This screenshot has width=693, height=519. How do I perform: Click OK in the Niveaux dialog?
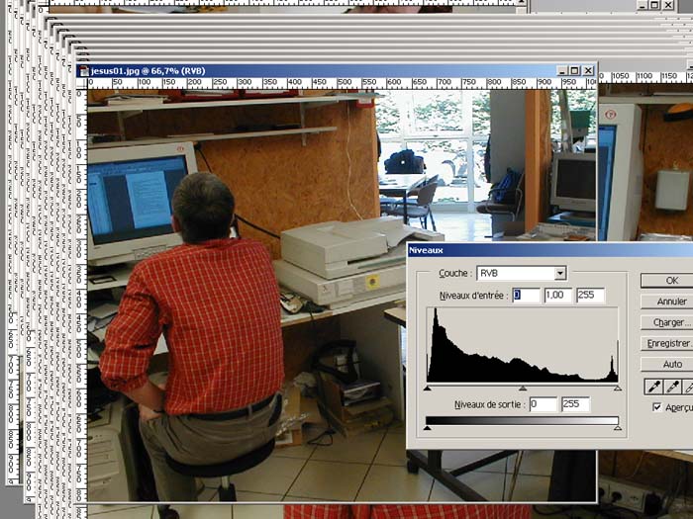click(x=666, y=280)
